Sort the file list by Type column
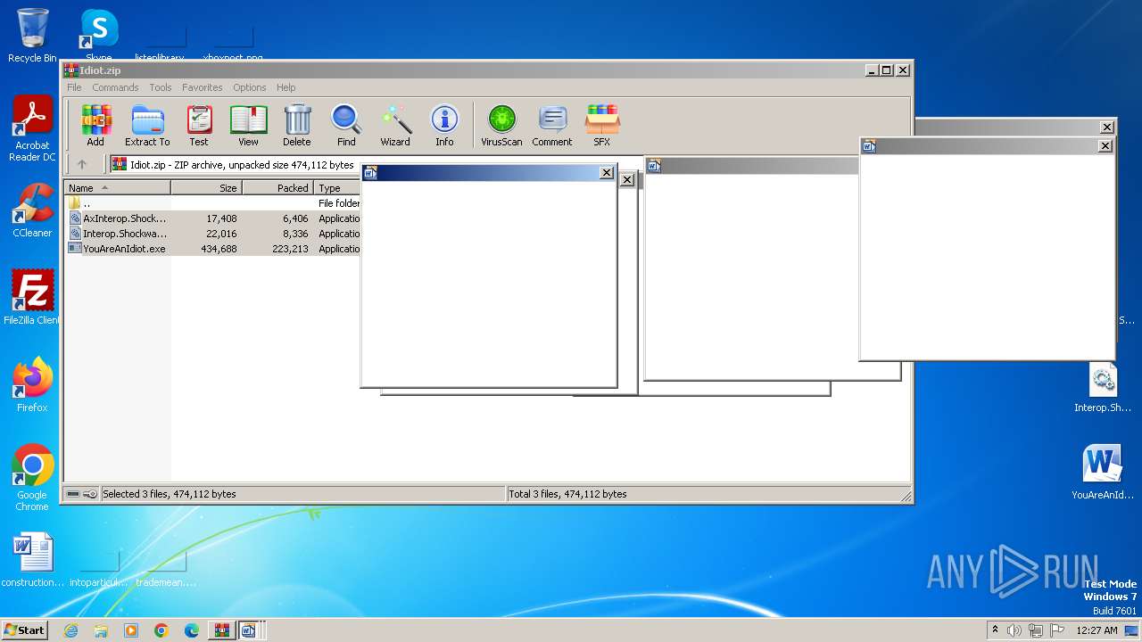 (337, 188)
